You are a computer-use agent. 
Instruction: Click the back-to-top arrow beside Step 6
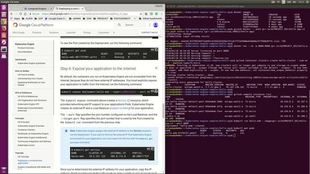point(156,69)
